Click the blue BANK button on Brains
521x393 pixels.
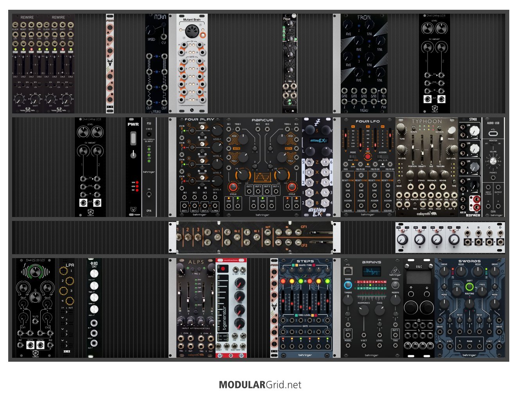pyautogui.click(x=348, y=285)
